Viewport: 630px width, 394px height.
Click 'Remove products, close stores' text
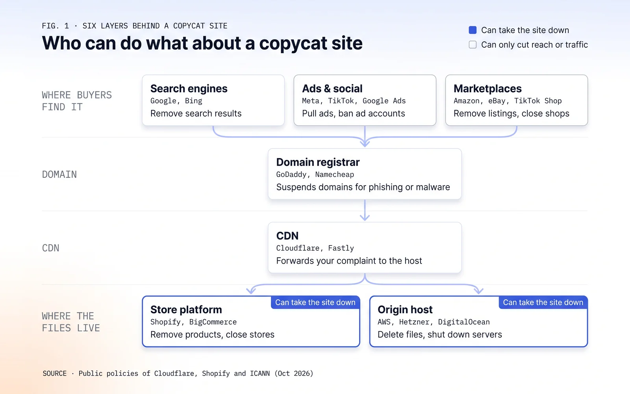(x=213, y=335)
